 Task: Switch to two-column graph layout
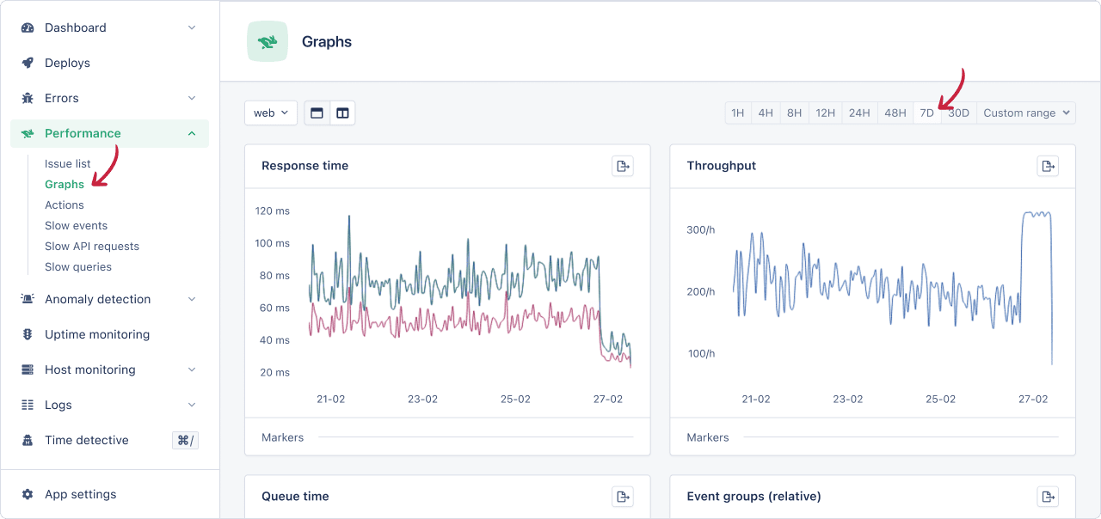tap(342, 113)
